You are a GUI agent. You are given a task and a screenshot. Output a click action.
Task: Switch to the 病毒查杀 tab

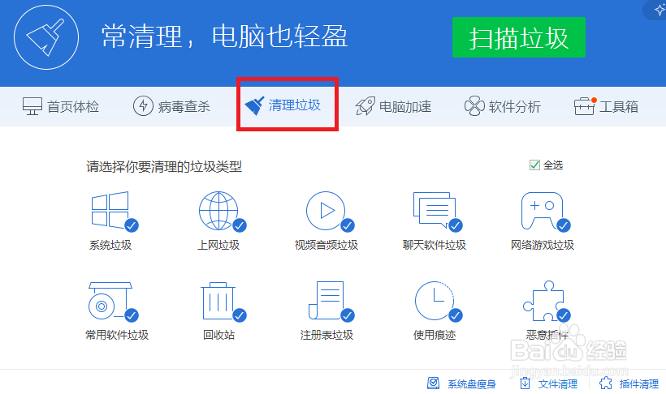pos(171,106)
